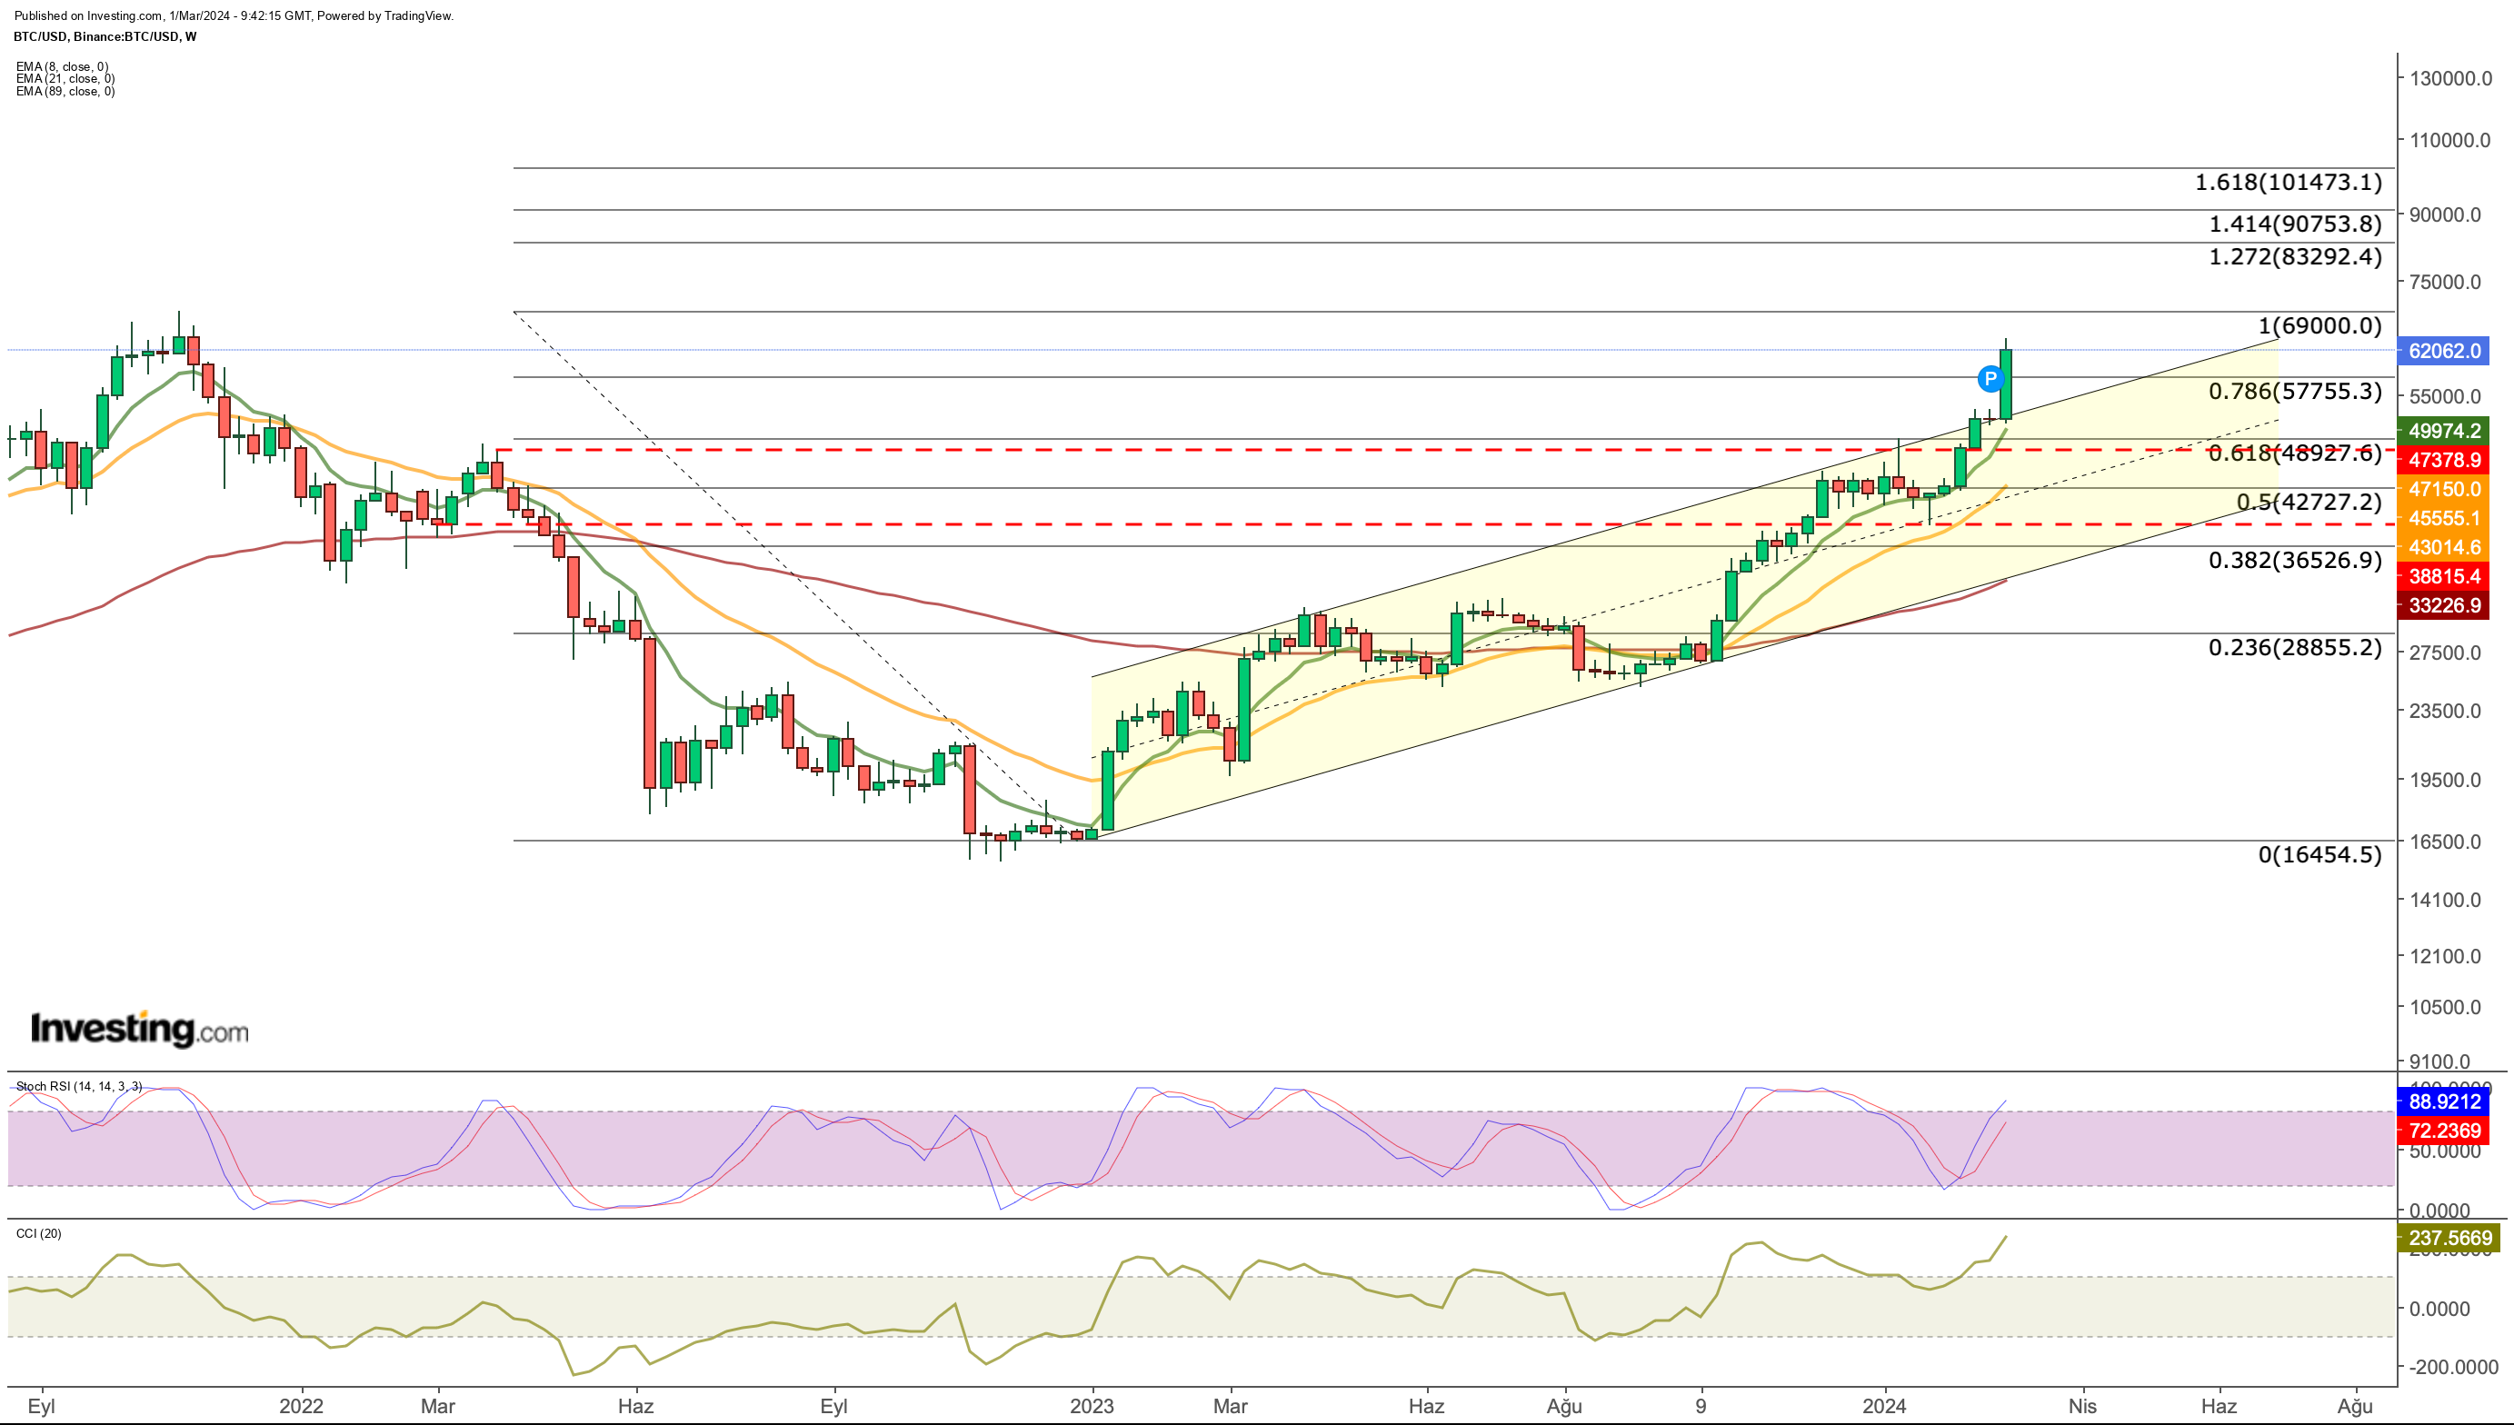Click the 55000.0 price axis label
Screen dimensions: 2514x1425
pyautogui.click(x=2446, y=397)
